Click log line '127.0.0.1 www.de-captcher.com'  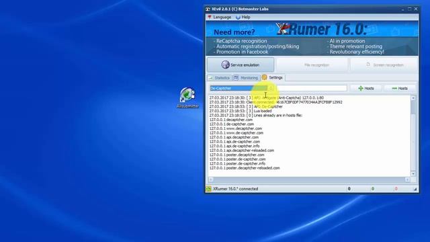coord(236,133)
